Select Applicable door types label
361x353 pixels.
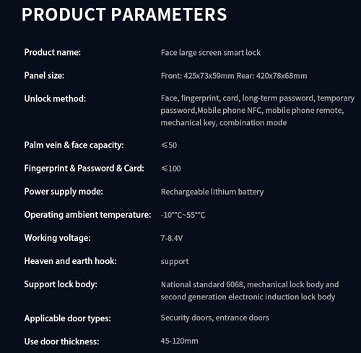pyautogui.click(x=68, y=318)
